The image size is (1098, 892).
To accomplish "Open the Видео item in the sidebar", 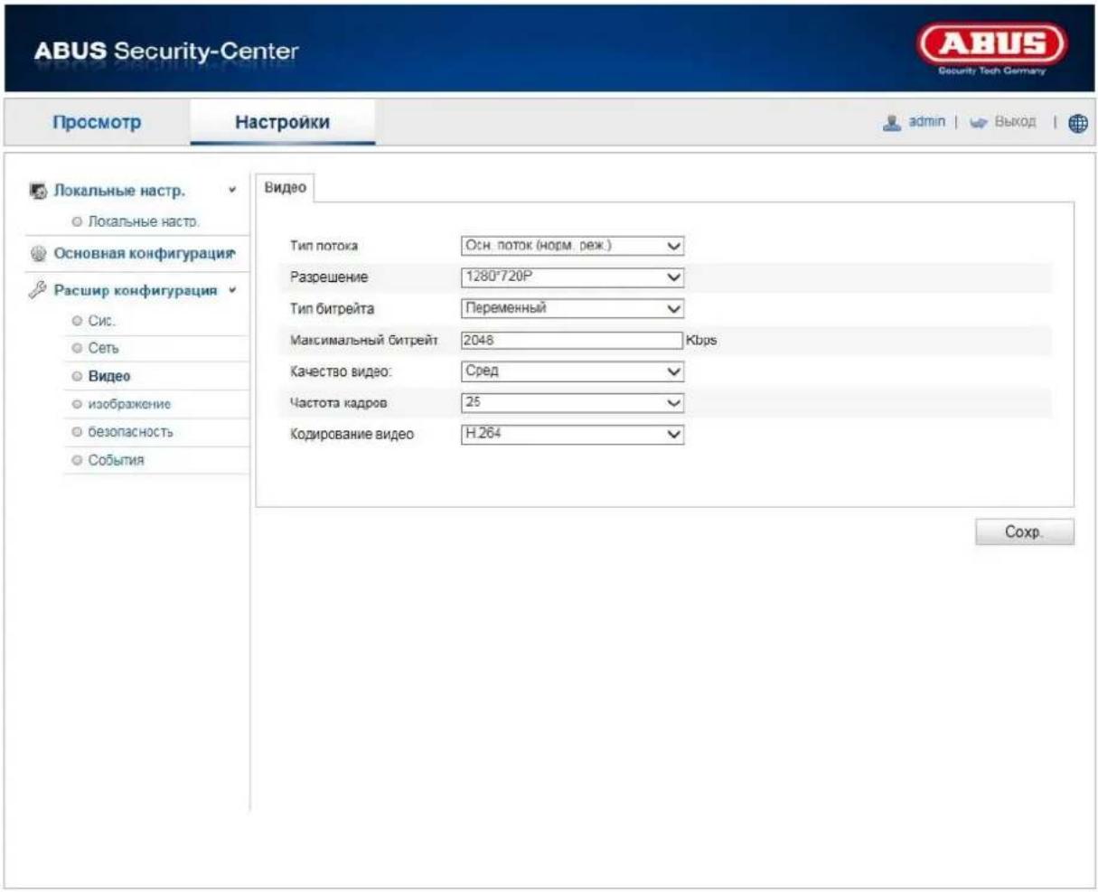I will click(109, 376).
